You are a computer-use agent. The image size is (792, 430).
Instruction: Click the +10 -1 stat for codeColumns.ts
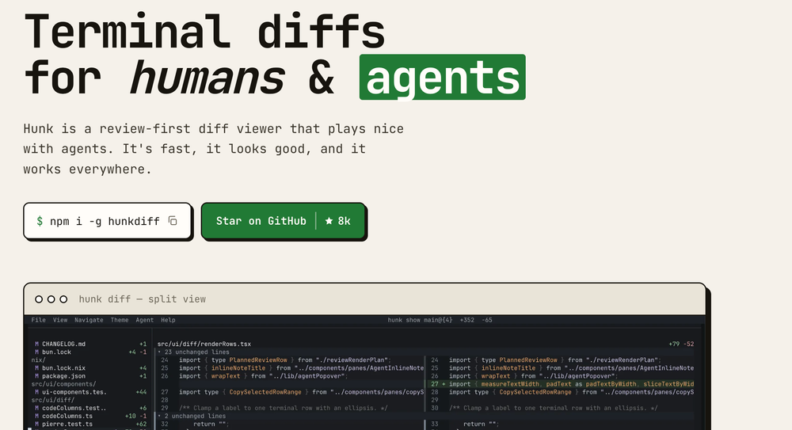pyautogui.click(x=136, y=416)
